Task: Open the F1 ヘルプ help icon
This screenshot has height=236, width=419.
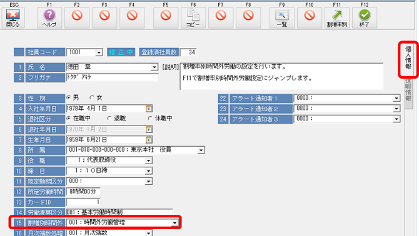Action: pyautogui.click(x=49, y=17)
